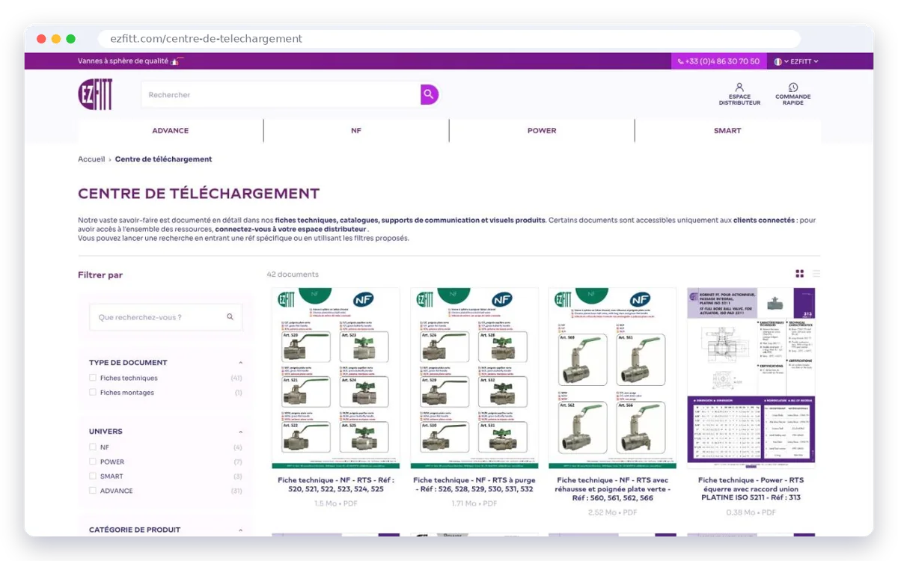This screenshot has width=898, height=561.
Task: Open thumbnail for Réf 520, 521, 522 sheet
Action: (336, 378)
